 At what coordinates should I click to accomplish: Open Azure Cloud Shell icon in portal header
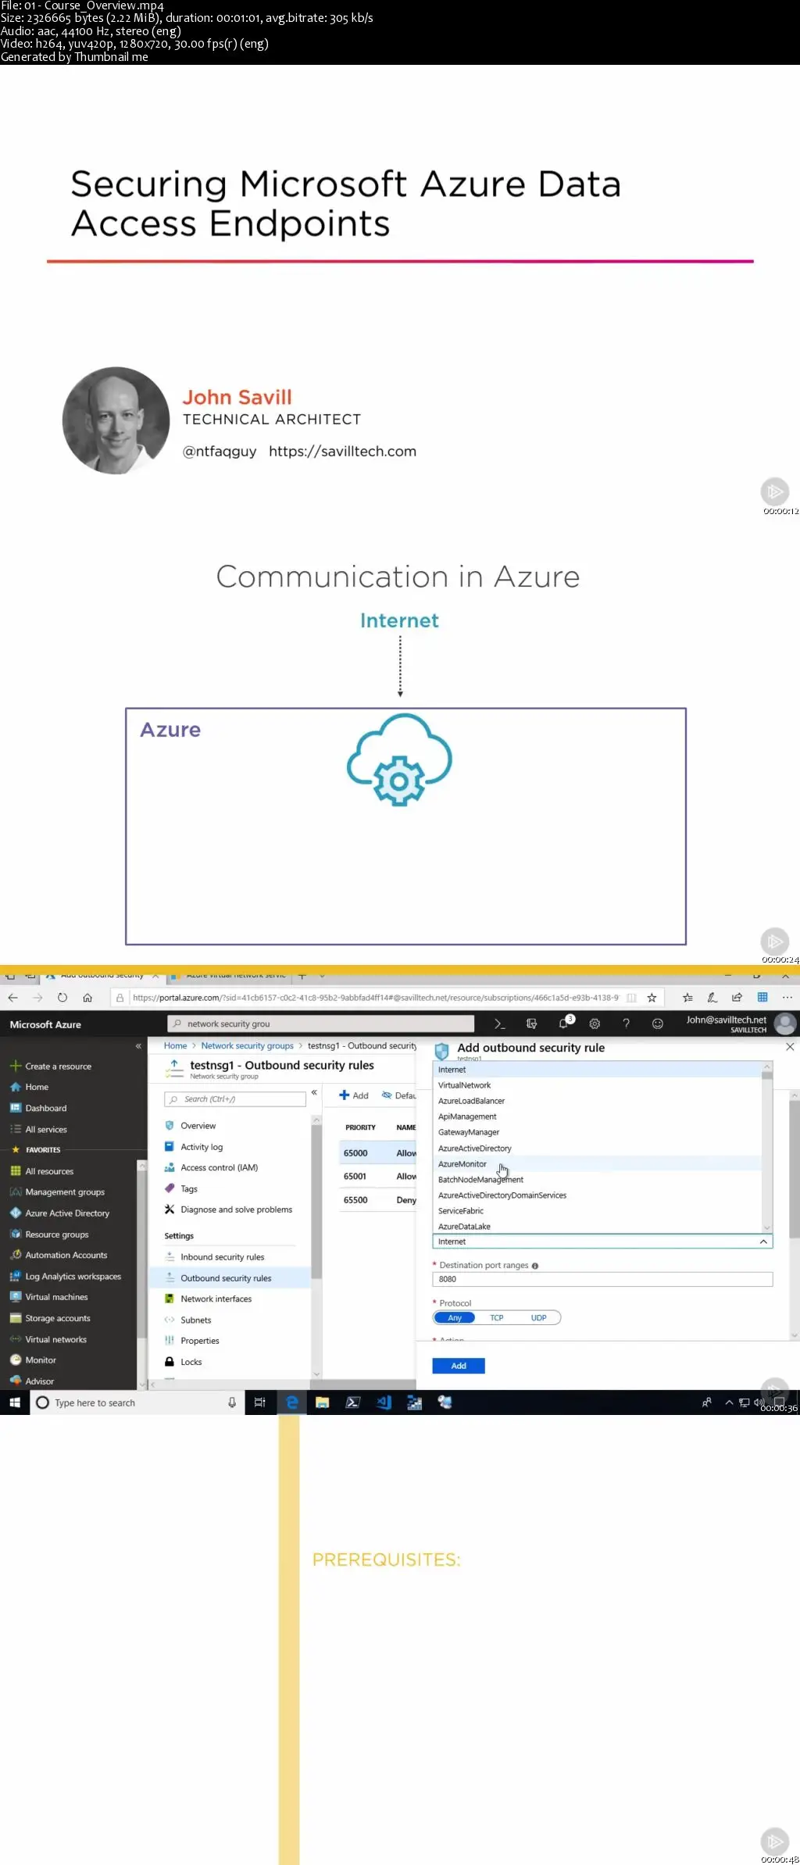click(x=499, y=1024)
